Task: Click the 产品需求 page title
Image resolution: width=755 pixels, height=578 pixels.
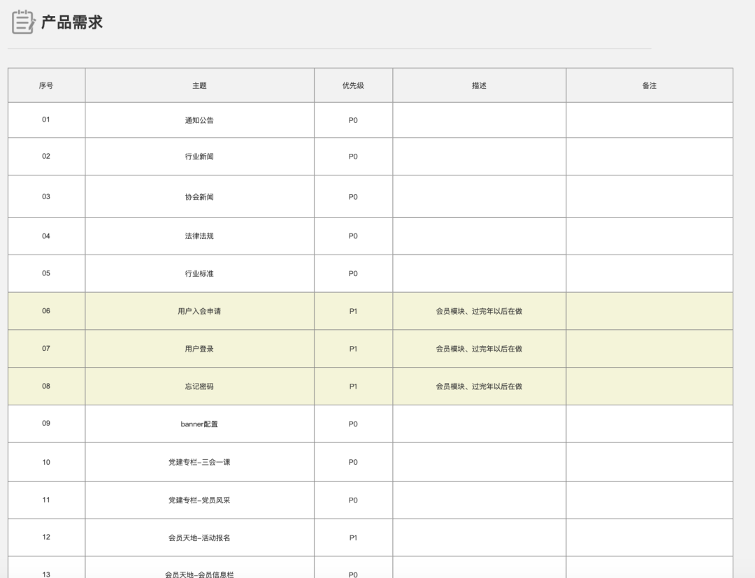Action: tap(72, 22)
